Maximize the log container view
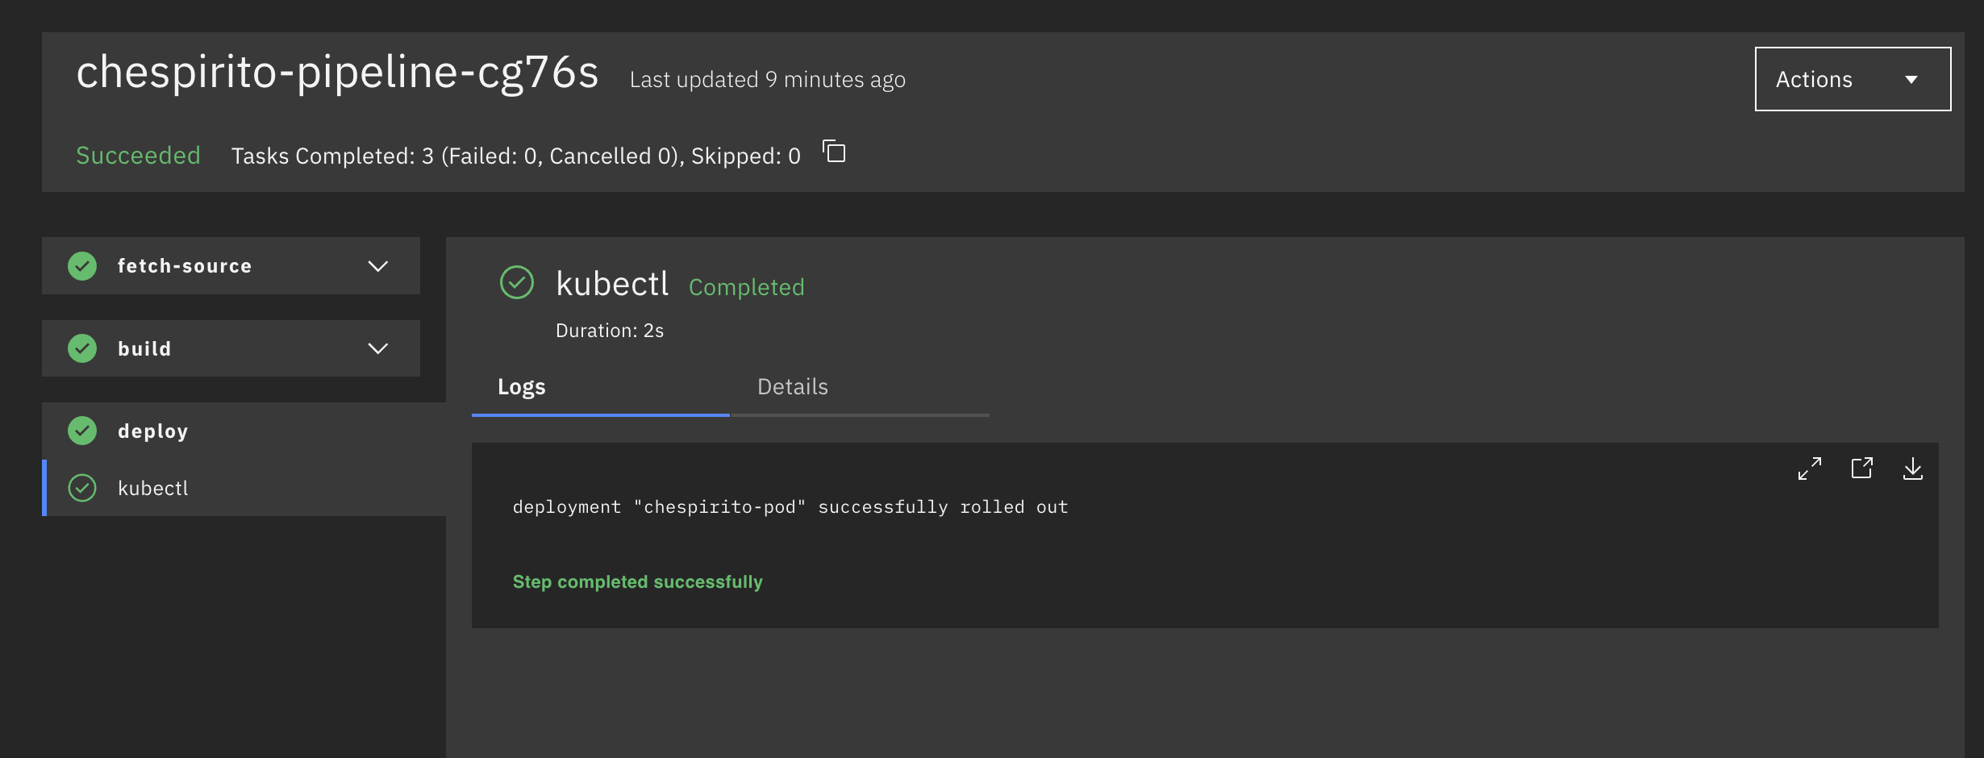This screenshot has height=758, width=1984. 1810,469
